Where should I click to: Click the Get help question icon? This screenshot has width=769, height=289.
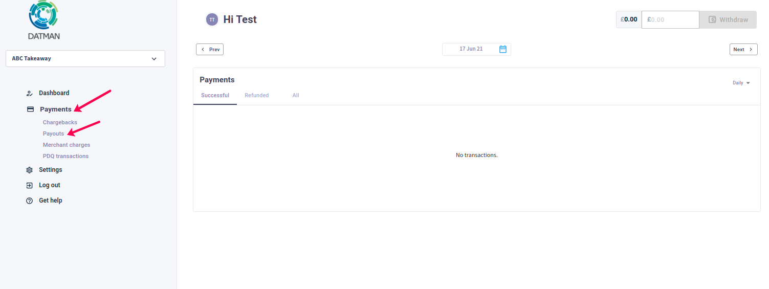pos(30,201)
